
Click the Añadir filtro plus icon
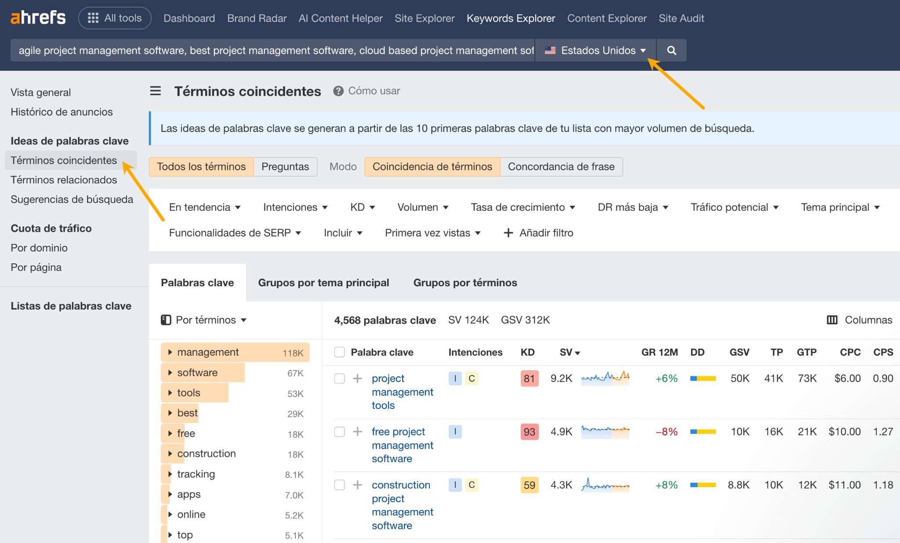(508, 233)
